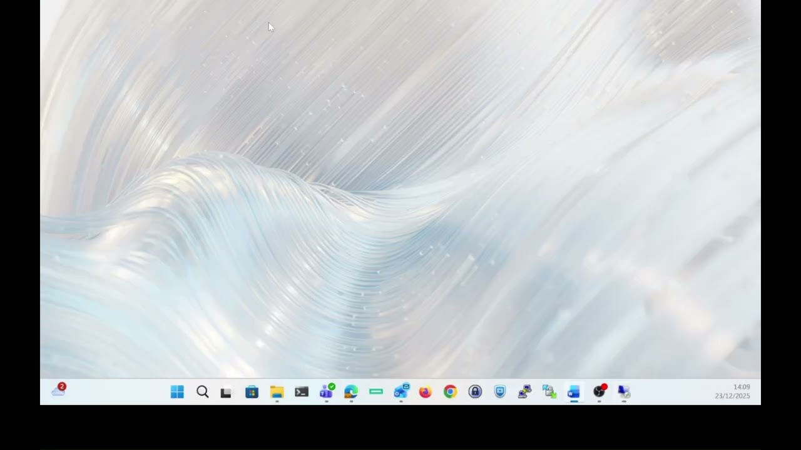Open the blue shield app icon
Screen dimensions: 801x450
500,392
